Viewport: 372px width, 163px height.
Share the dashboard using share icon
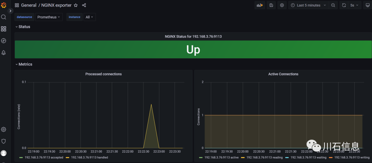coord(84,5)
